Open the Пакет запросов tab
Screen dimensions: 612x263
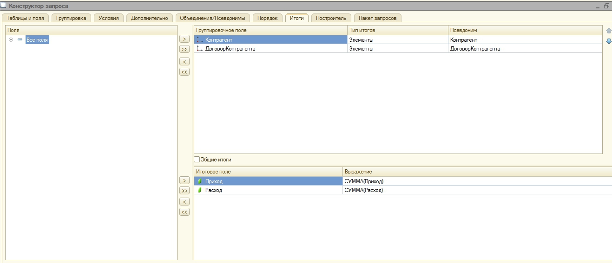pos(378,18)
